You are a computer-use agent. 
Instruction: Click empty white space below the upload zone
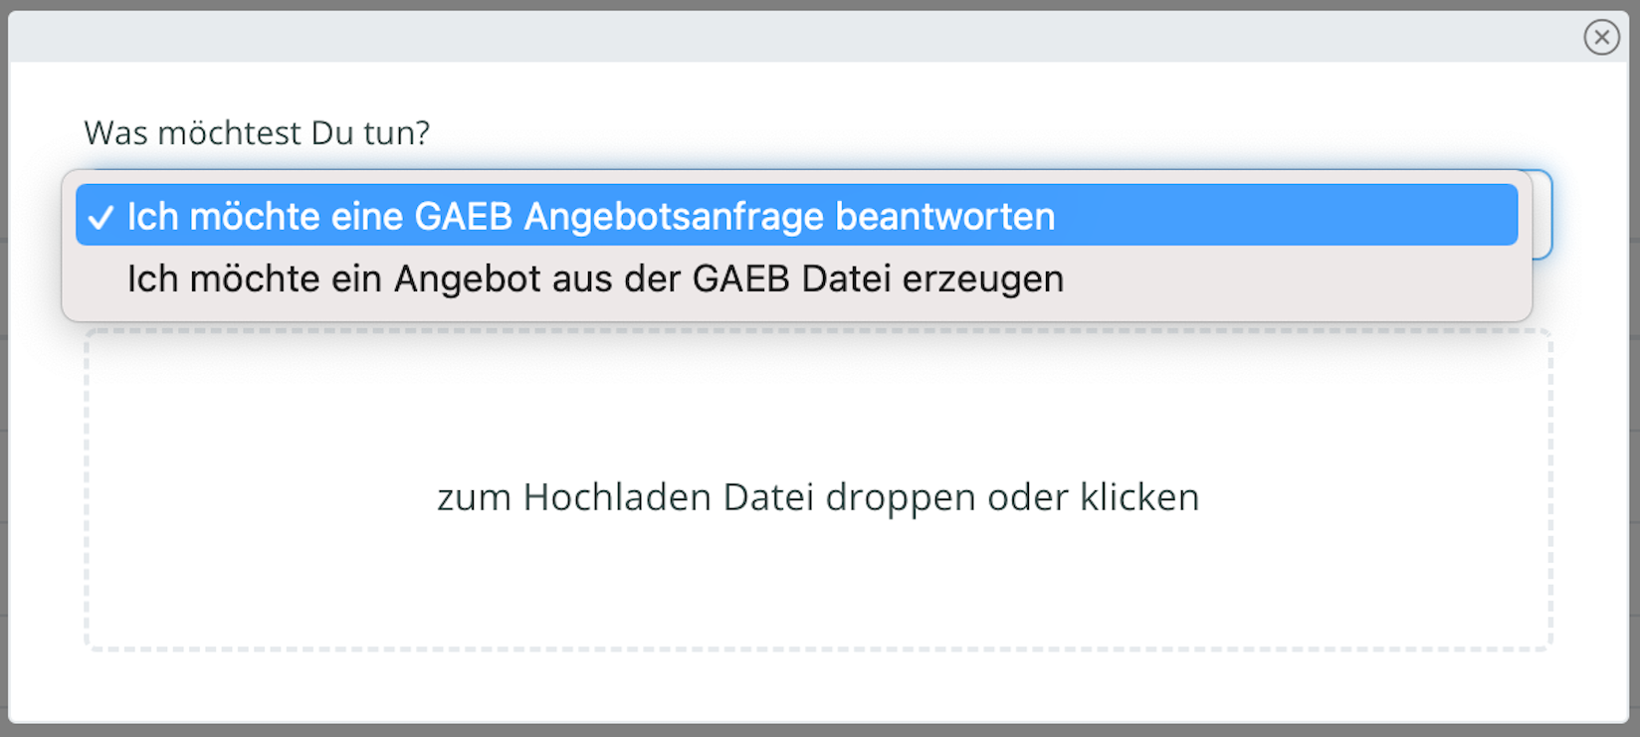pos(818,686)
